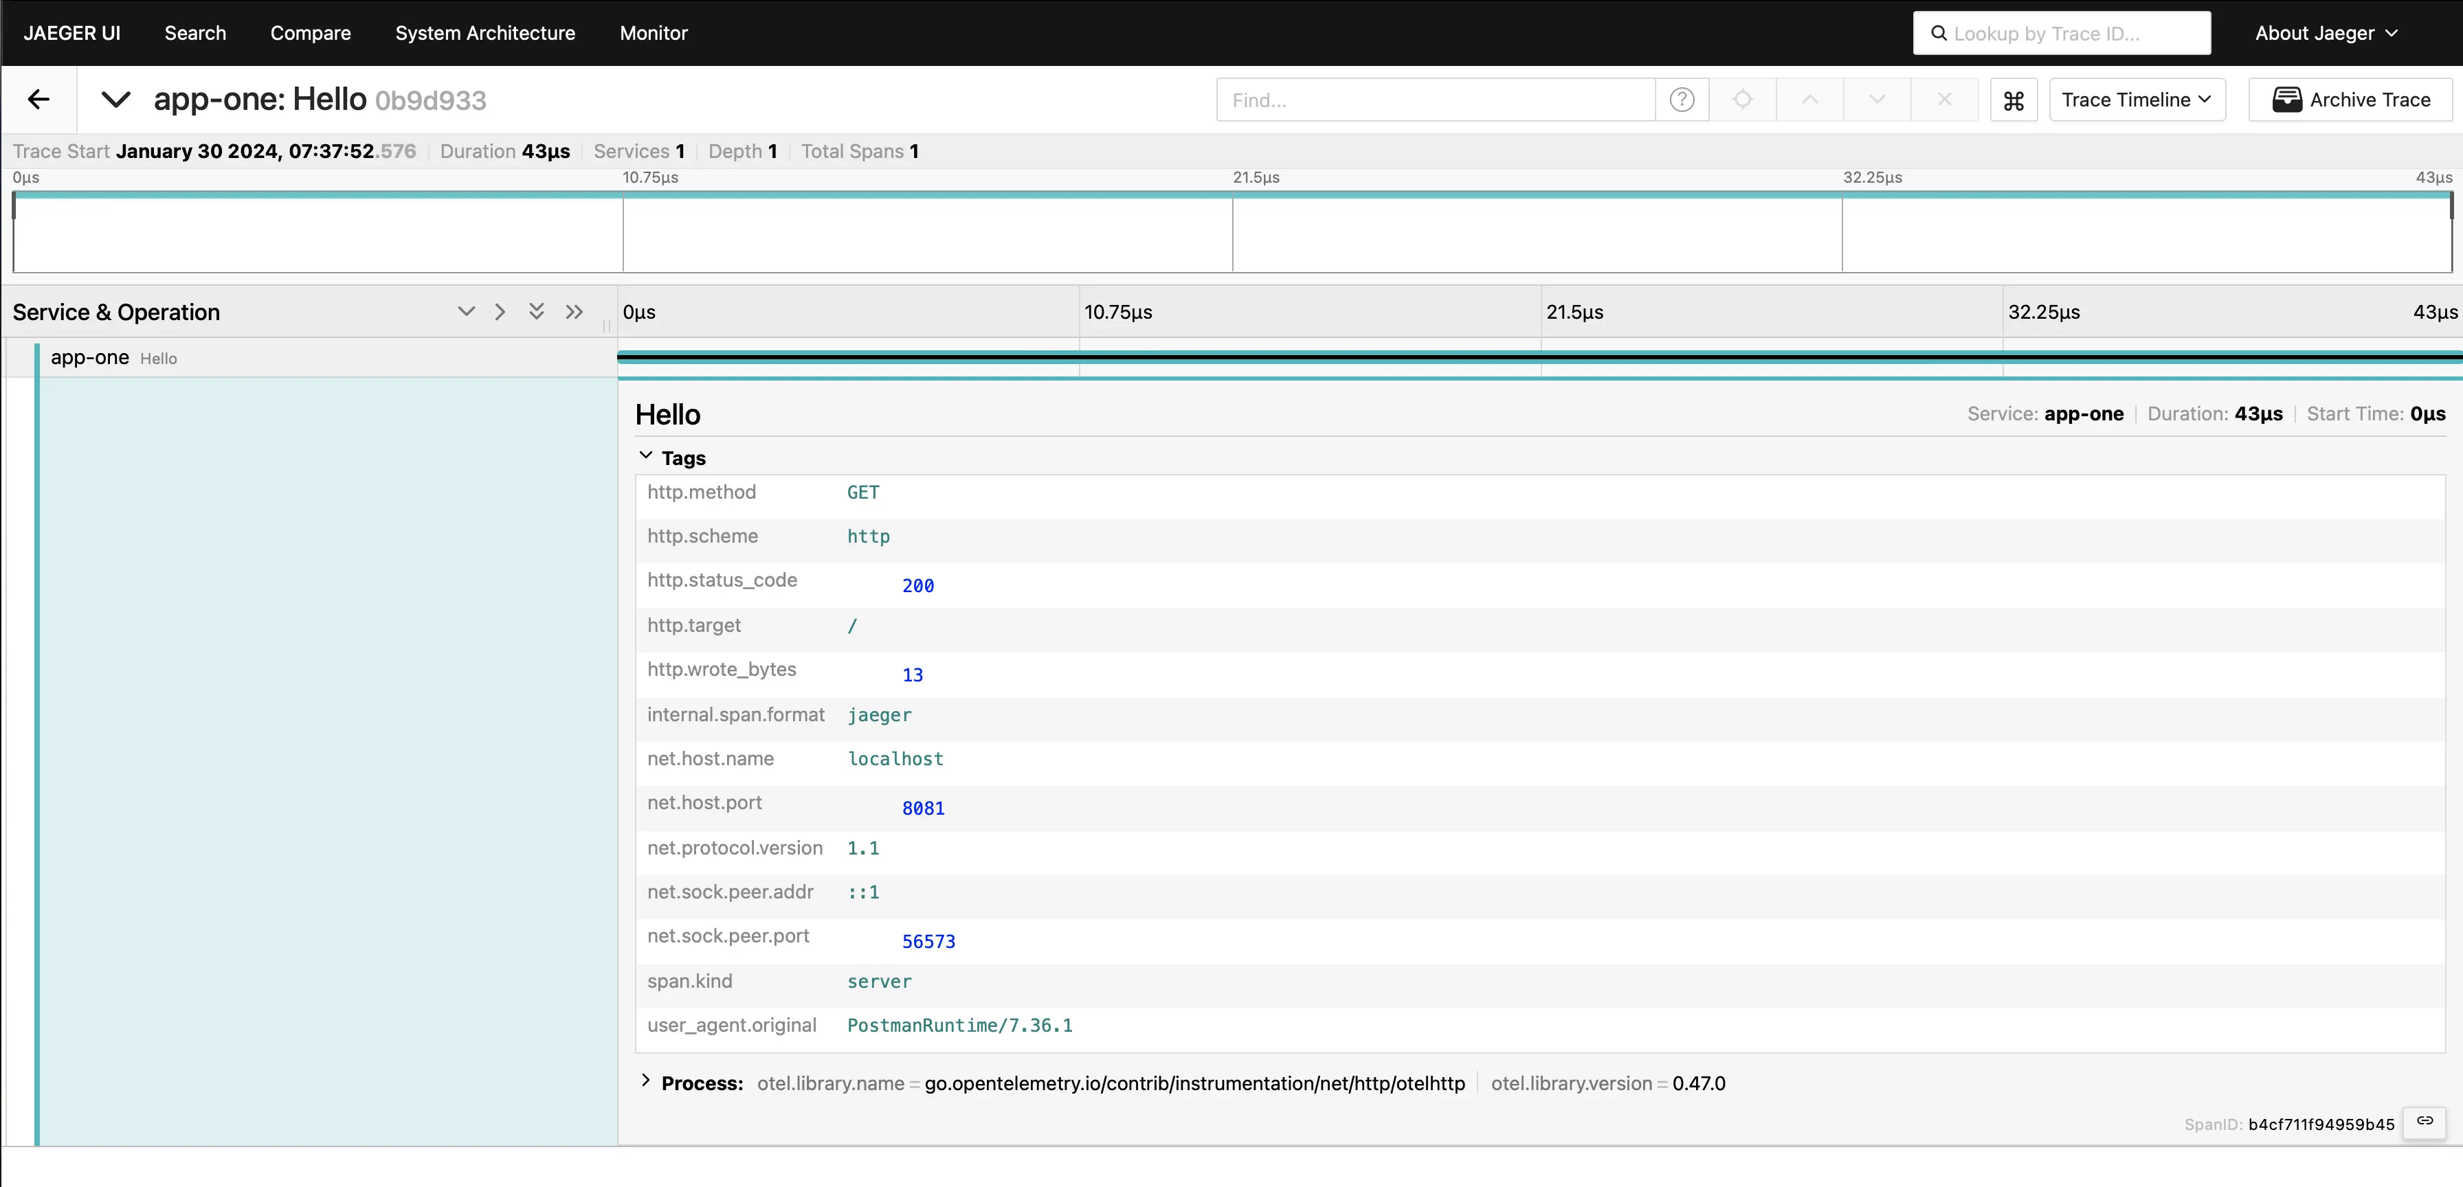Collapse one level chevron right icon

click(500, 312)
